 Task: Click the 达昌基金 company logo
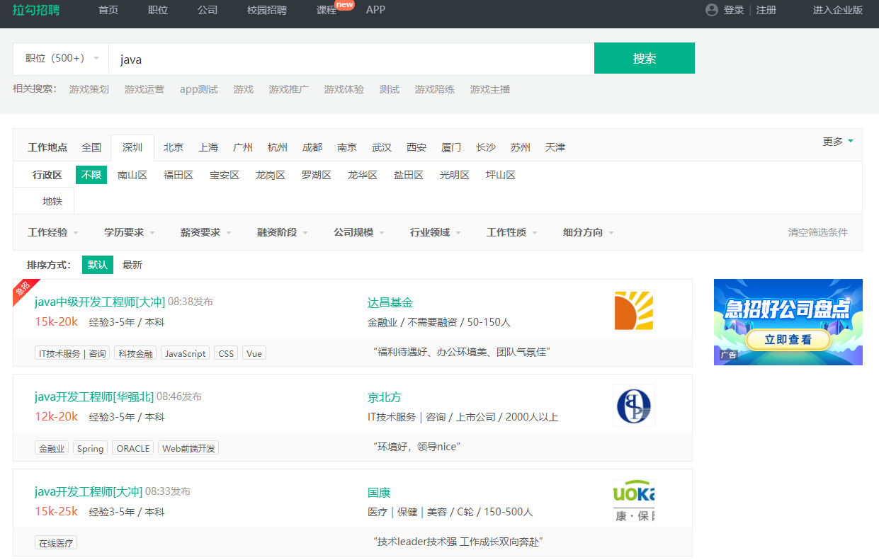click(x=633, y=310)
